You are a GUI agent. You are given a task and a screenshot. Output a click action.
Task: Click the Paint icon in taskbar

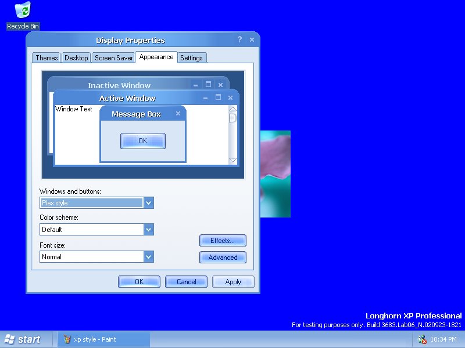67,339
